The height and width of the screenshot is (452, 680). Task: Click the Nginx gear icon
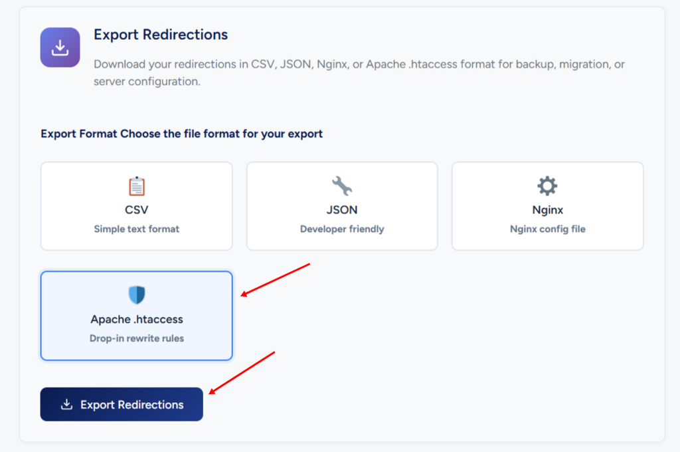[x=547, y=186]
